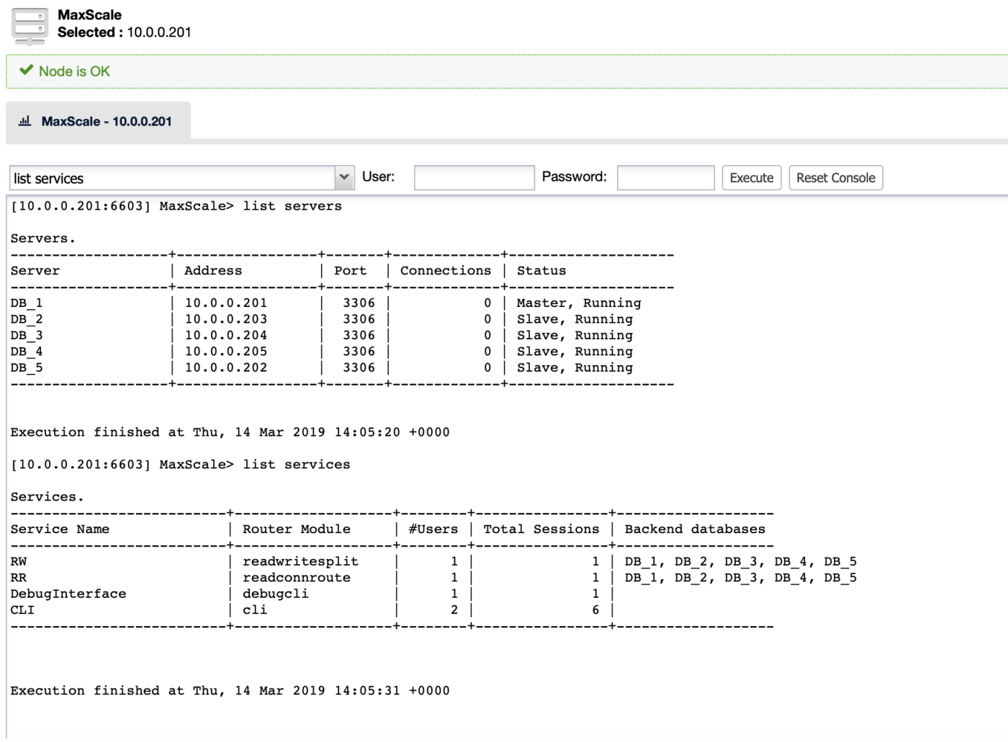Click inside the Password input field
1008x742 pixels.
pyautogui.click(x=665, y=177)
